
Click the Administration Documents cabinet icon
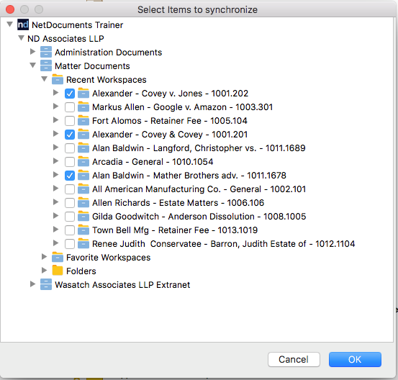tap(46, 52)
